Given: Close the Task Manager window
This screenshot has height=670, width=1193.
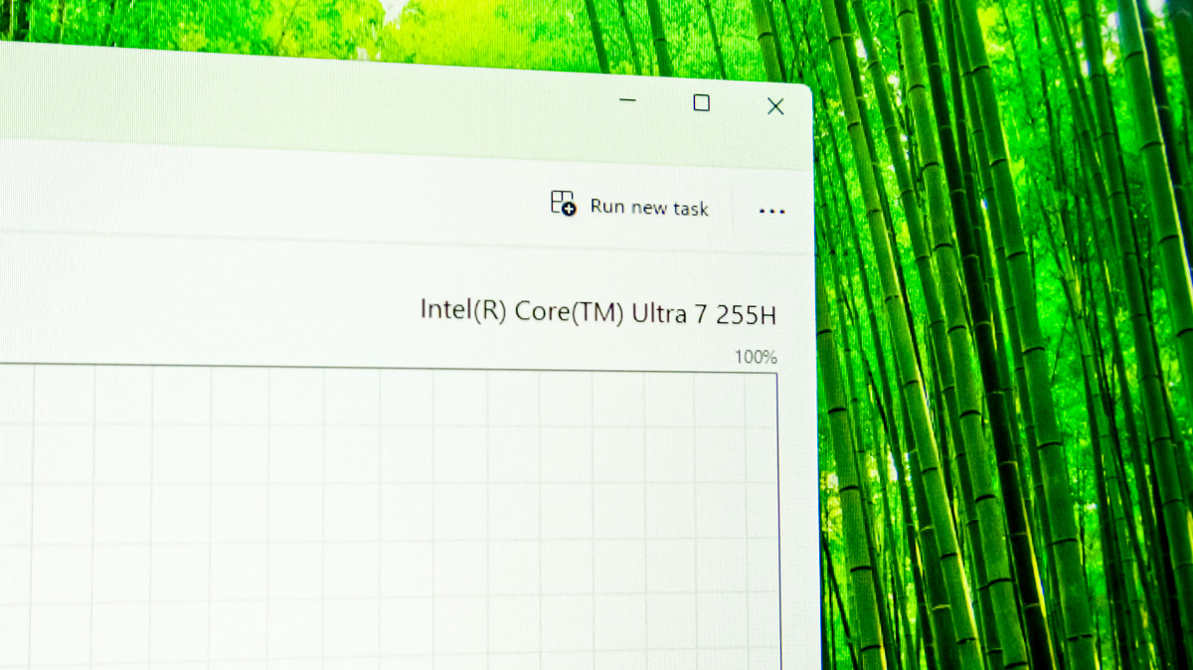Looking at the screenshot, I should pyautogui.click(x=775, y=106).
